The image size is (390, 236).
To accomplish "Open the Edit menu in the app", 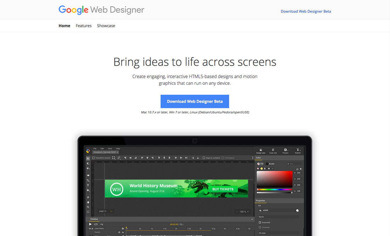I will coord(102,149).
